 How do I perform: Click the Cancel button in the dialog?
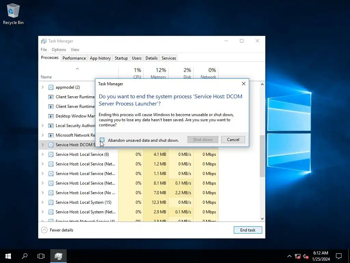(233, 140)
